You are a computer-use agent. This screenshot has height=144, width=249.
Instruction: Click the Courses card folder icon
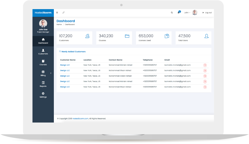127,36
